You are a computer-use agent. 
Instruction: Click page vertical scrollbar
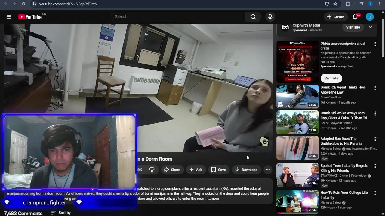point(383,37)
